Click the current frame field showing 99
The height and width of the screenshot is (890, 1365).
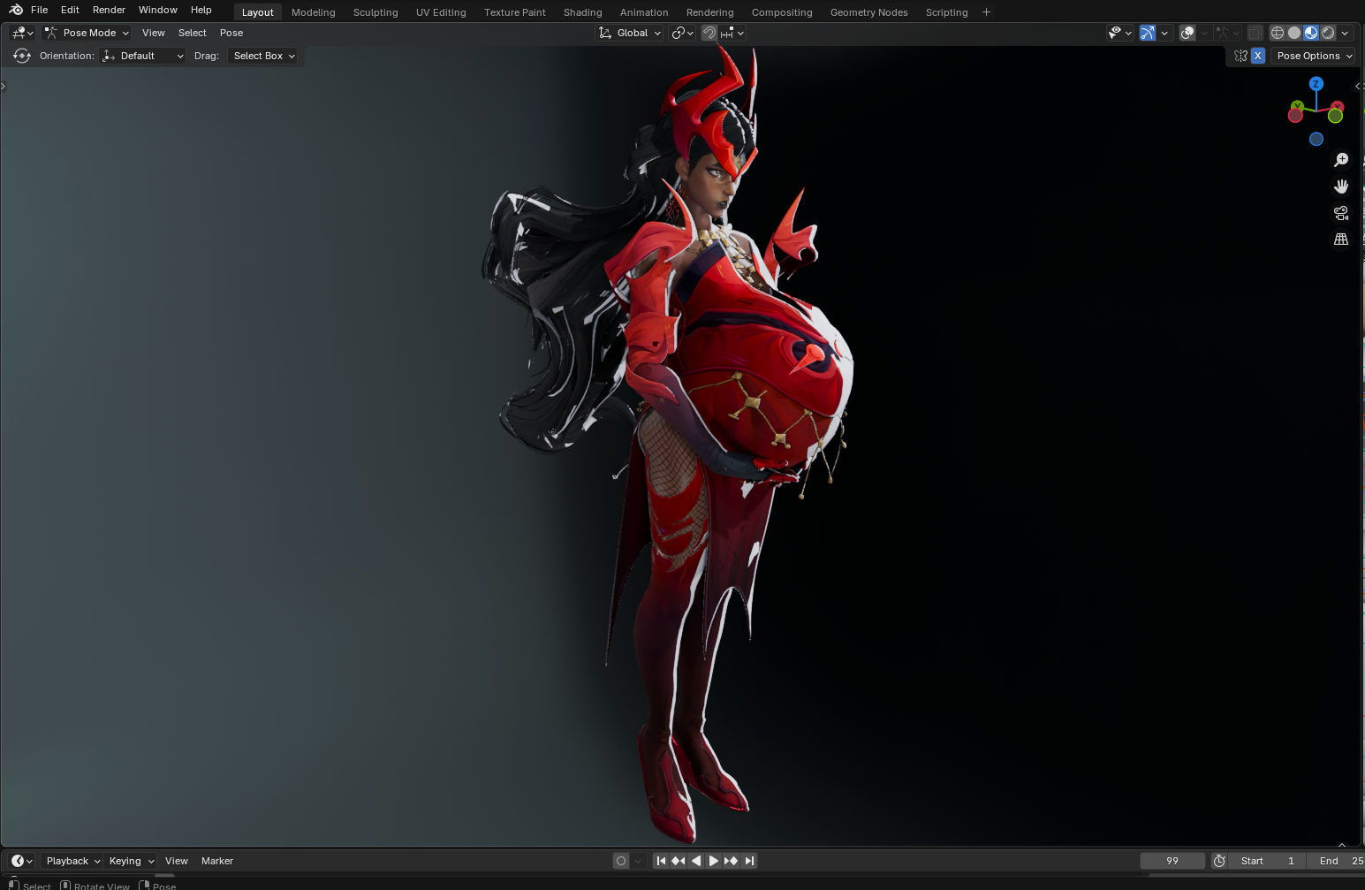pos(1172,861)
